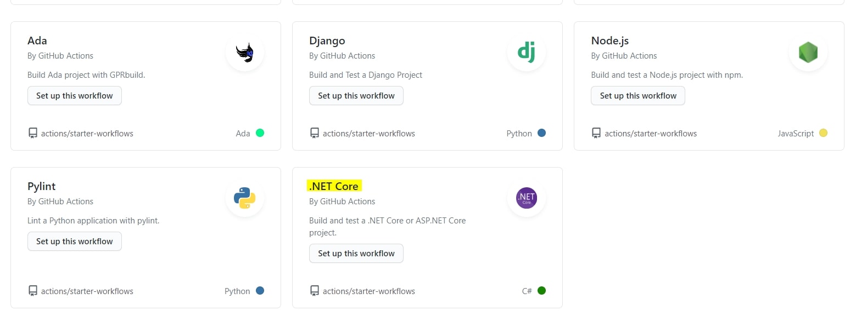Click 'By GitHub Actions' under Pylint

(x=60, y=202)
